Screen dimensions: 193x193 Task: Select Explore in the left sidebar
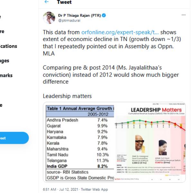tap(2, 31)
